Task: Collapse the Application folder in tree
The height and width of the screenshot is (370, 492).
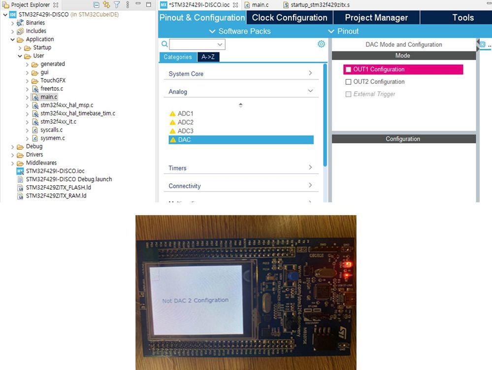Action: click(12, 39)
